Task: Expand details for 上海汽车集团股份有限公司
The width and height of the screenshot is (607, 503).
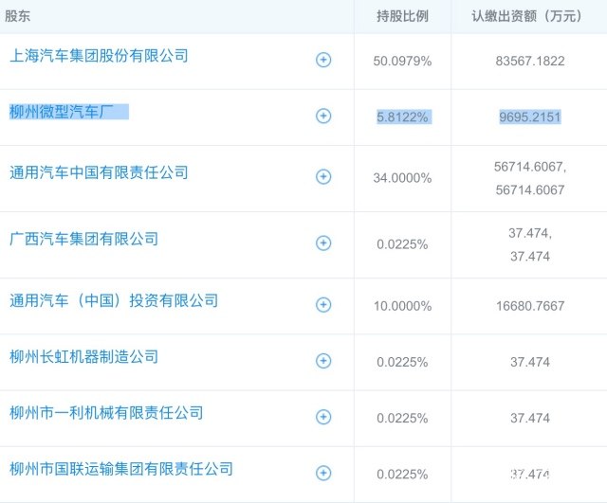Action: pyautogui.click(x=323, y=61)
